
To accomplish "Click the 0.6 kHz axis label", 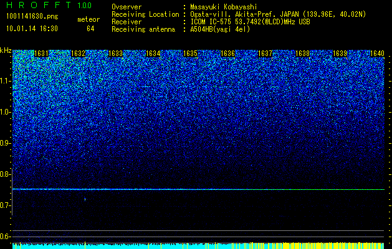I will pyautogui.click(x=5, y=237).
